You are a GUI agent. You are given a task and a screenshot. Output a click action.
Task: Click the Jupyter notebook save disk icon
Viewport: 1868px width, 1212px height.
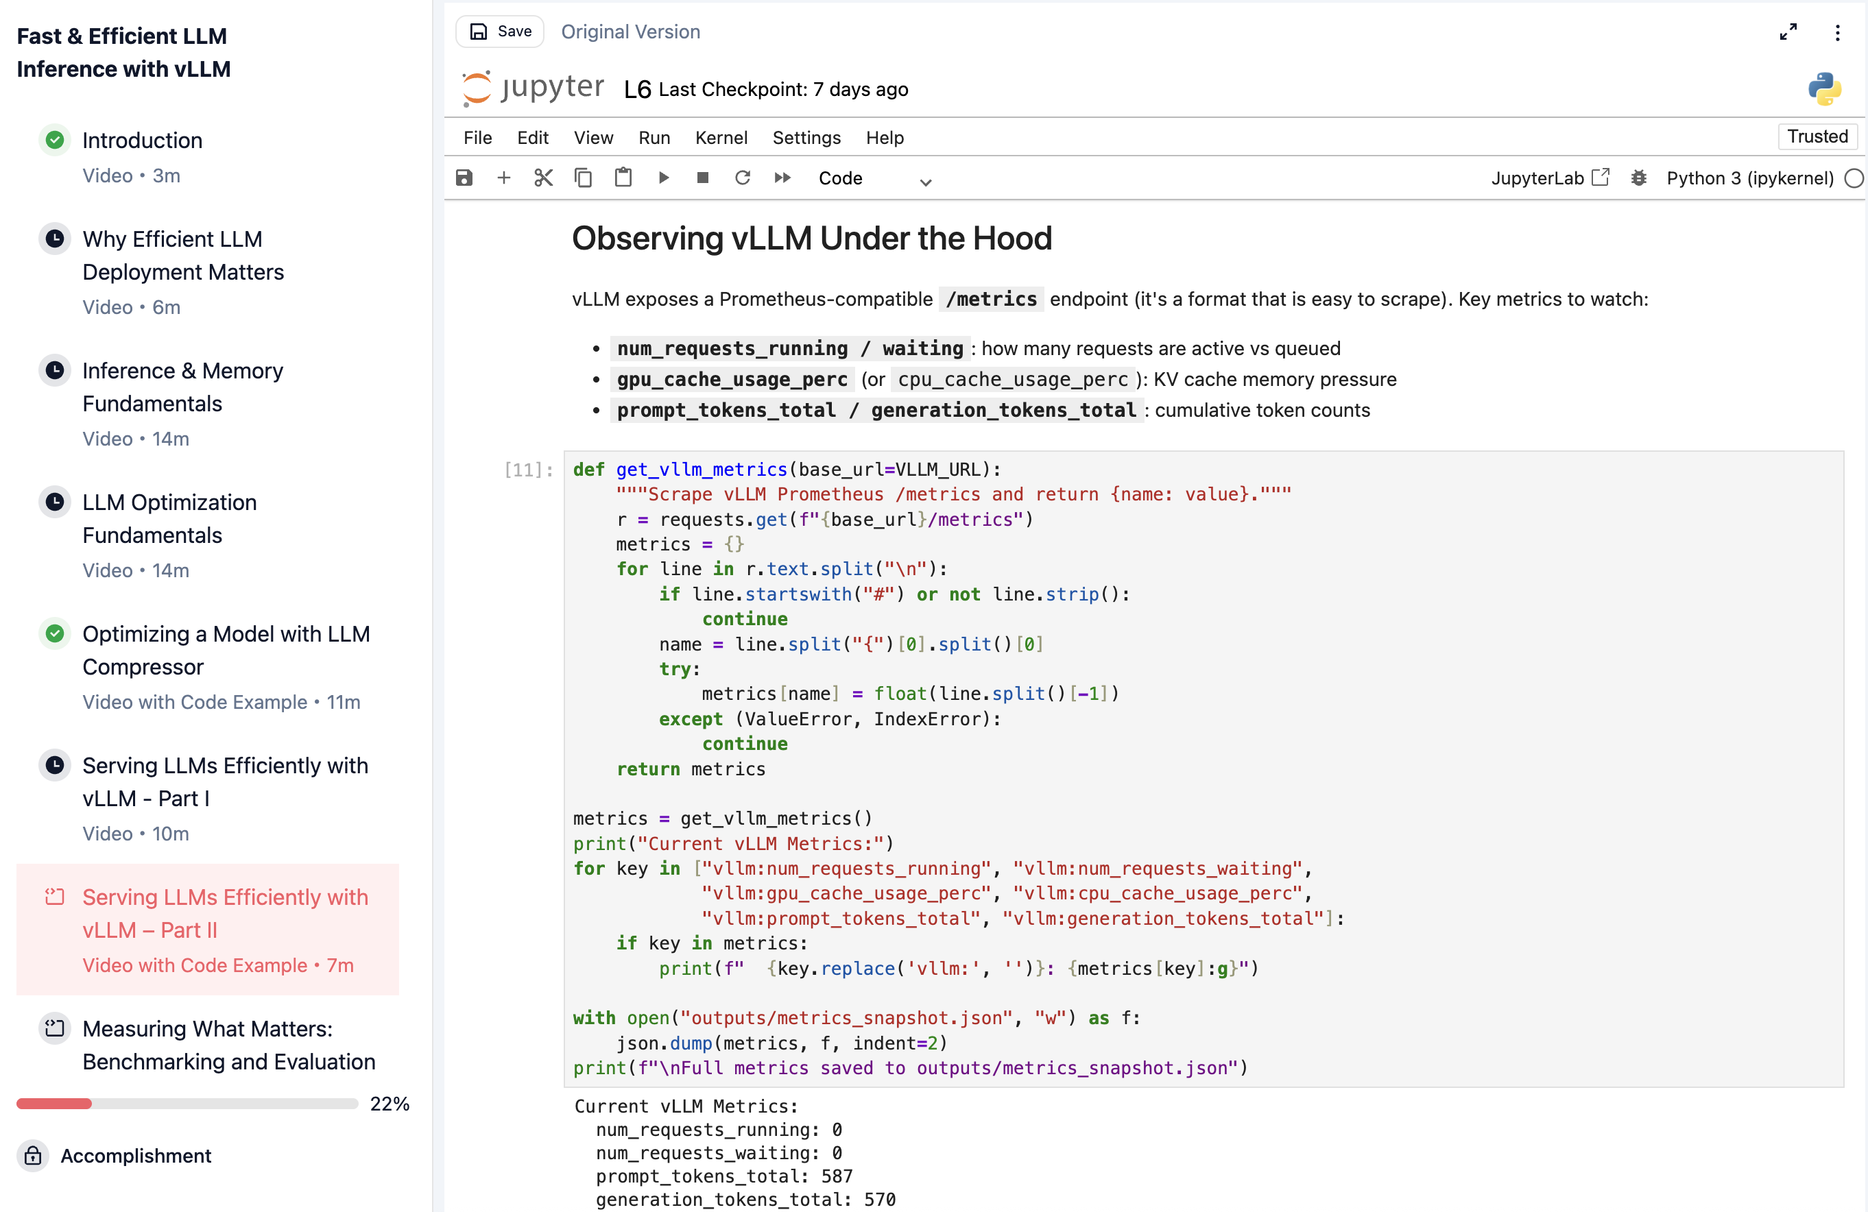point(464,178)
